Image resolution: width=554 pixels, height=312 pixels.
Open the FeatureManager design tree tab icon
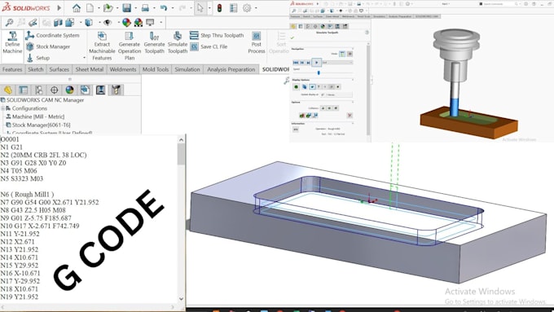click(x=8, y=90)
